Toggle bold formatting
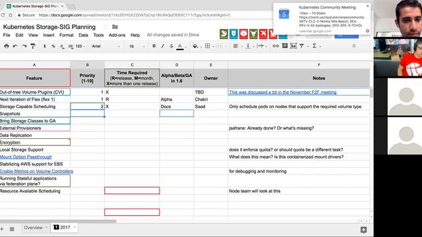 tap(154, 46)
